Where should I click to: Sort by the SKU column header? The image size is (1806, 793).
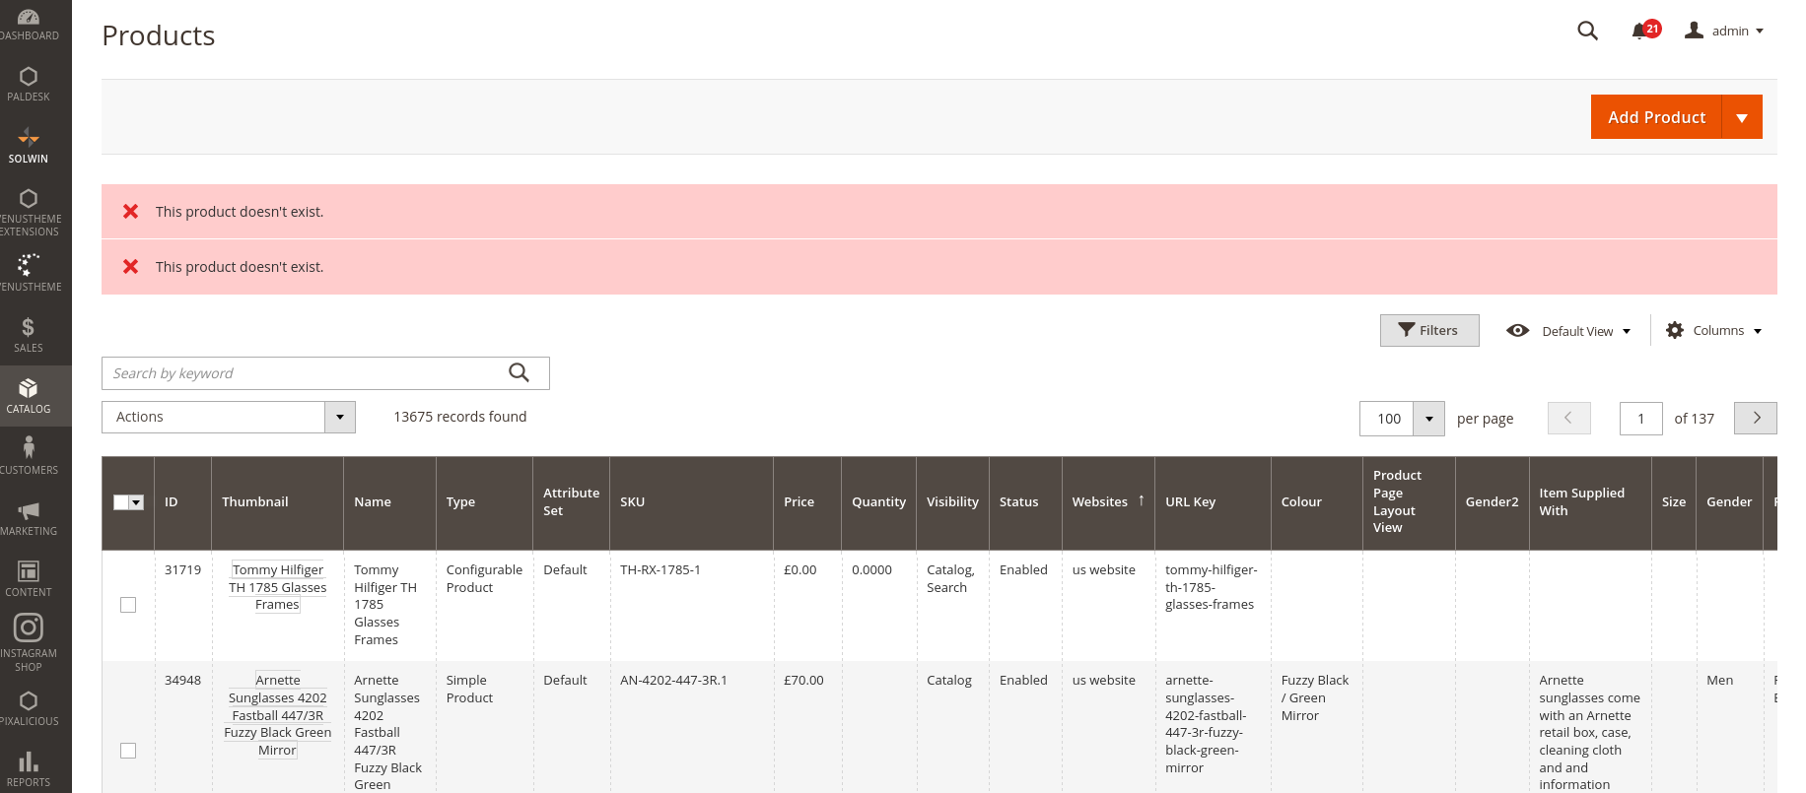[691, 502]
